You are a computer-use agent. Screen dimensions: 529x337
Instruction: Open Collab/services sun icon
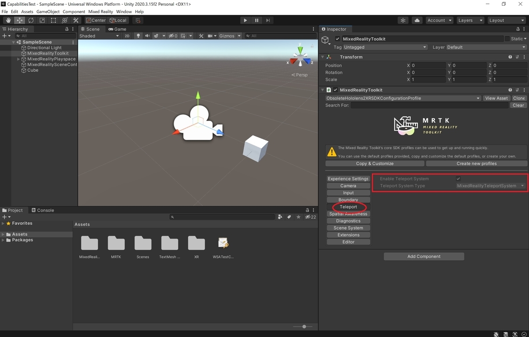pyautogui.click(x=403, y=20)
